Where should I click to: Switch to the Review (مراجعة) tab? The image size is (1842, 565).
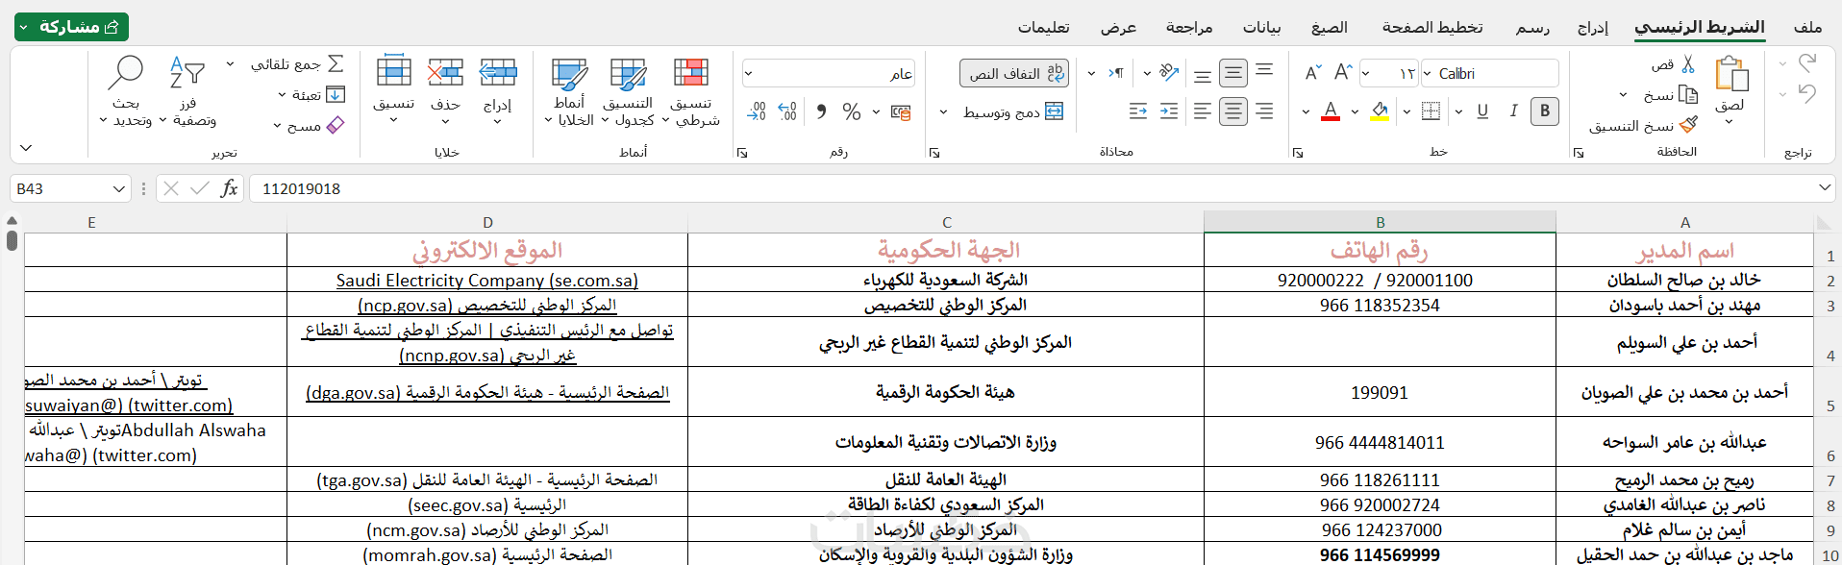[x=1189, y=27]
